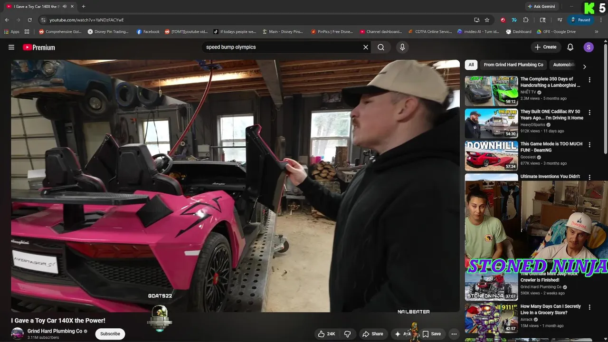Screen dimensions: 608x342
Task: Open the Extensions puzzle icon
Action: click(526, 20)
